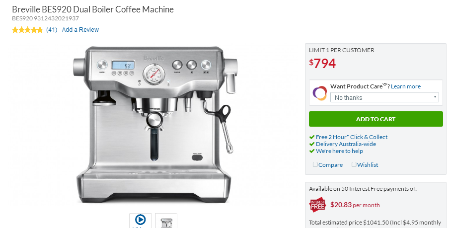Open the Delivery Australia-wide link
This screenshot has height=228, width=451.
346,144
